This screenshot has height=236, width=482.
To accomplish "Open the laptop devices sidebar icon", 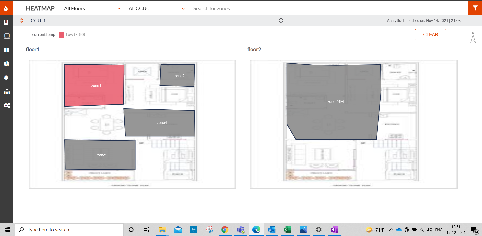I will 7,36.
